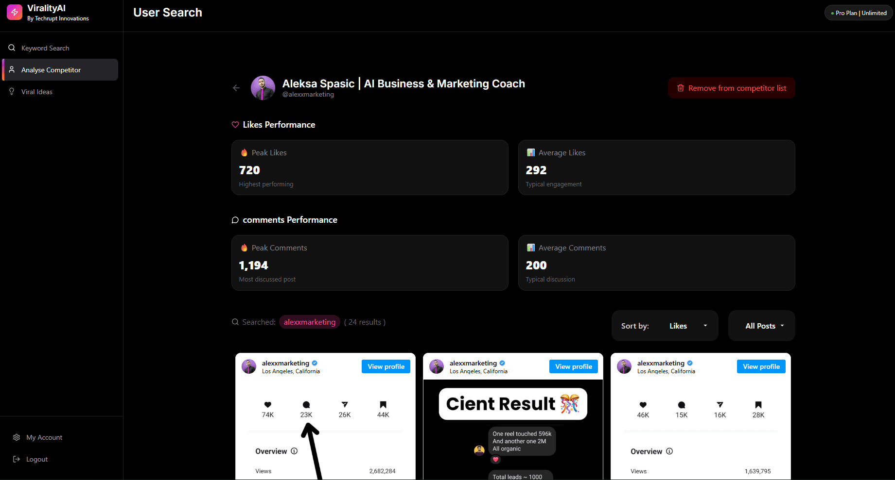Click the gear icon beside My Account

16,437
